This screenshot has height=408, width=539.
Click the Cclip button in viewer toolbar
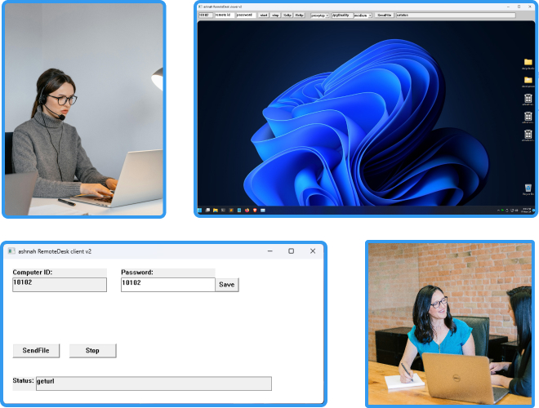[x=287, y=15]
